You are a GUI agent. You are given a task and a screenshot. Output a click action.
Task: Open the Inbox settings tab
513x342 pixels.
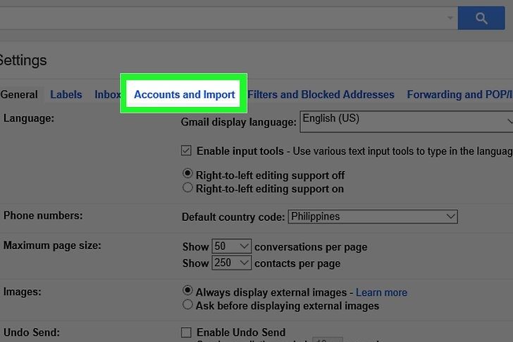(107, 94)
